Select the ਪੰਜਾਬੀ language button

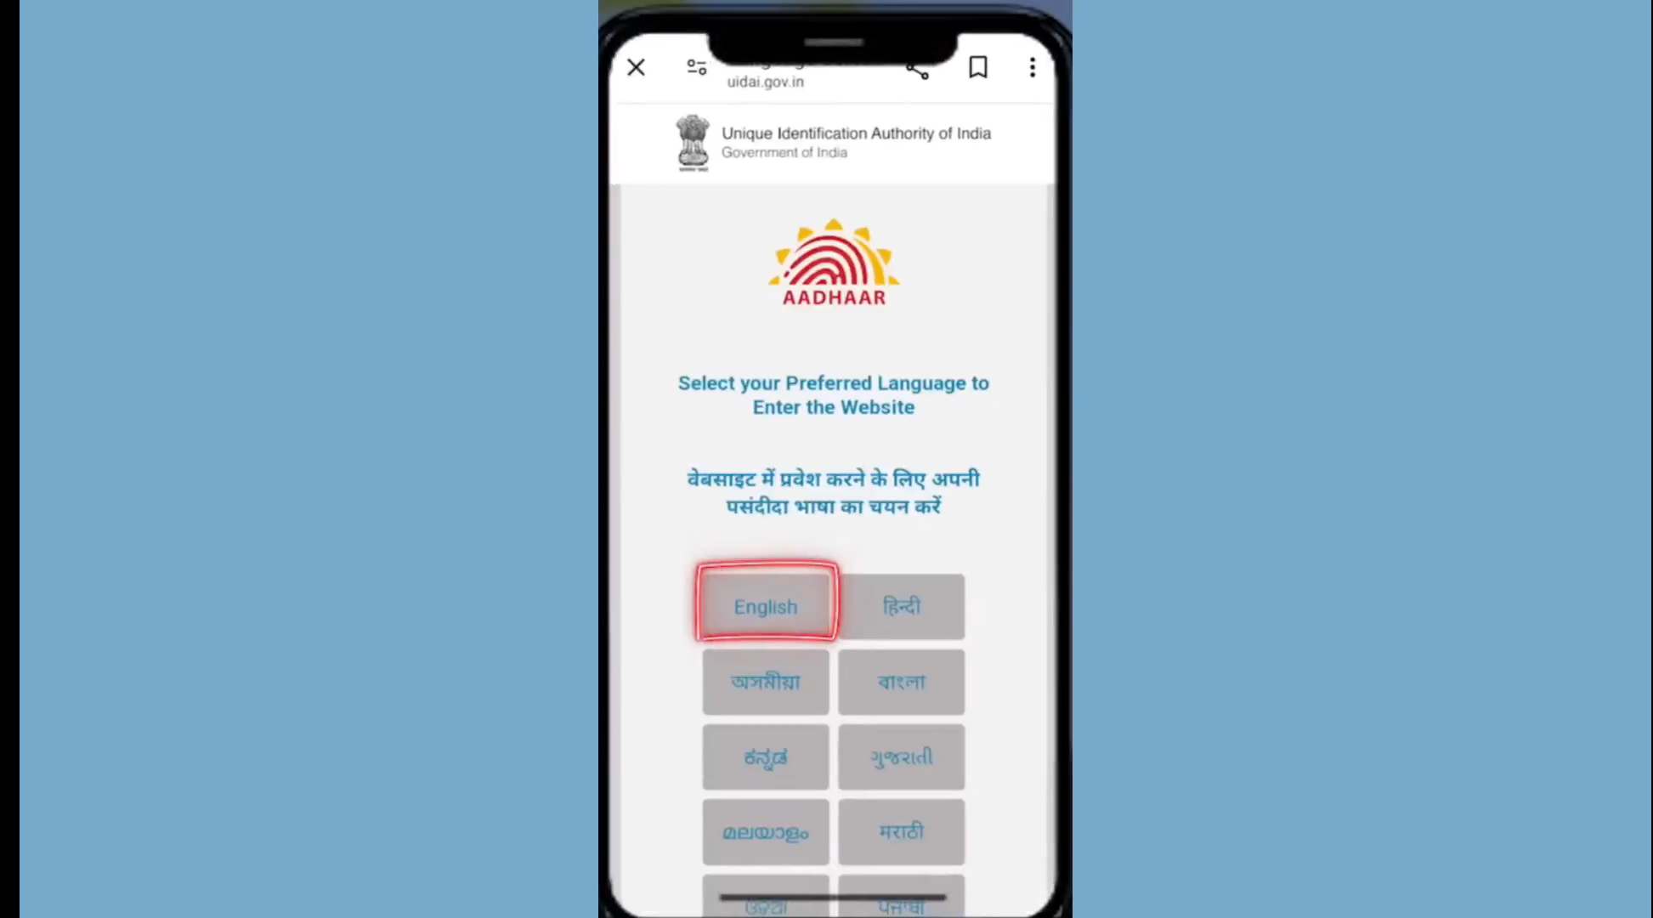click(901, 898)
